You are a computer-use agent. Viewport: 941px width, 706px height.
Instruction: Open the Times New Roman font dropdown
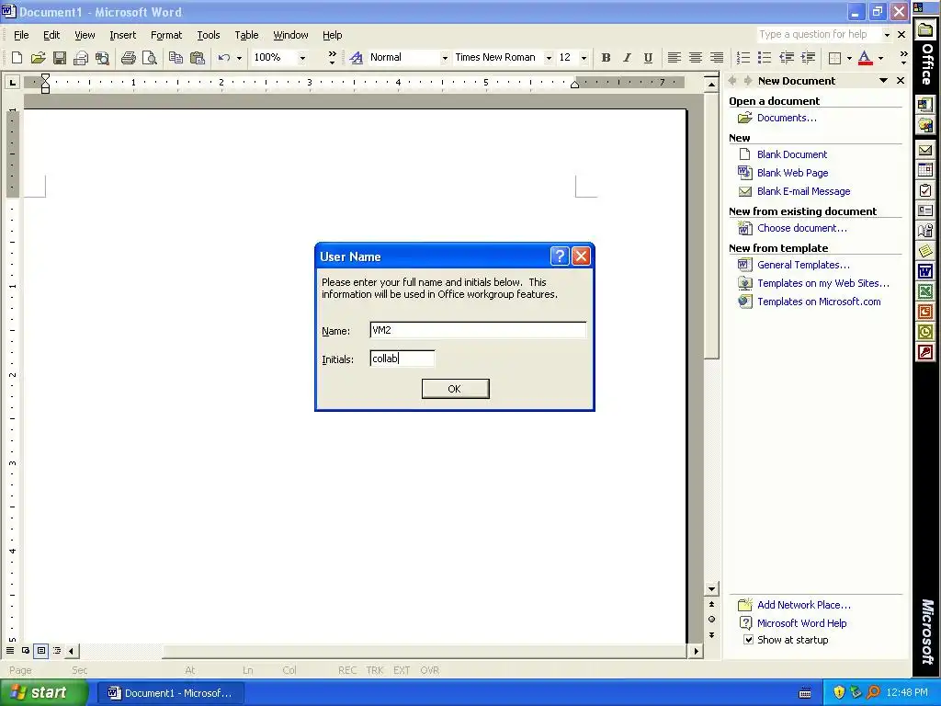(x=549, y=58)
